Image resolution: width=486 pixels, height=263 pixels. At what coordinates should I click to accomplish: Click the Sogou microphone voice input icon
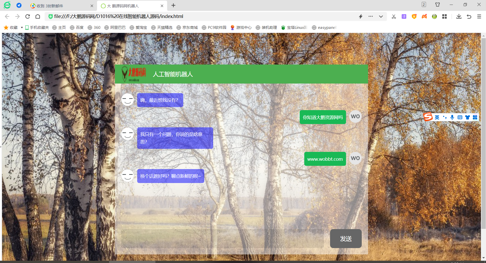[452, 117]
